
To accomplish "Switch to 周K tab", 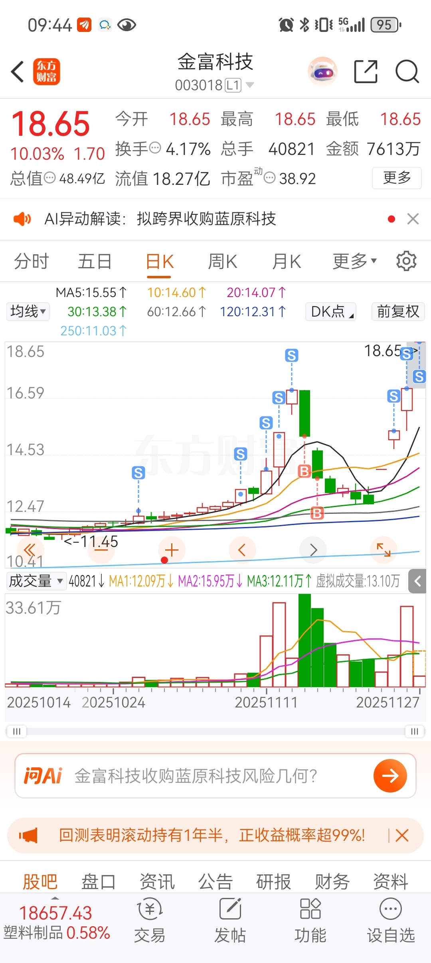I will coord(223,261).
